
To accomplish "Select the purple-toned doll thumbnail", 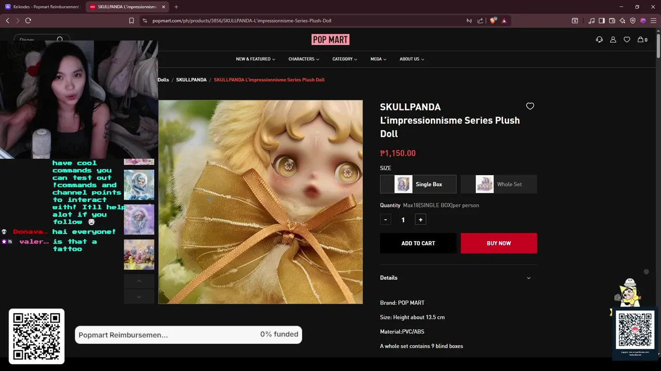I will 139,220.
